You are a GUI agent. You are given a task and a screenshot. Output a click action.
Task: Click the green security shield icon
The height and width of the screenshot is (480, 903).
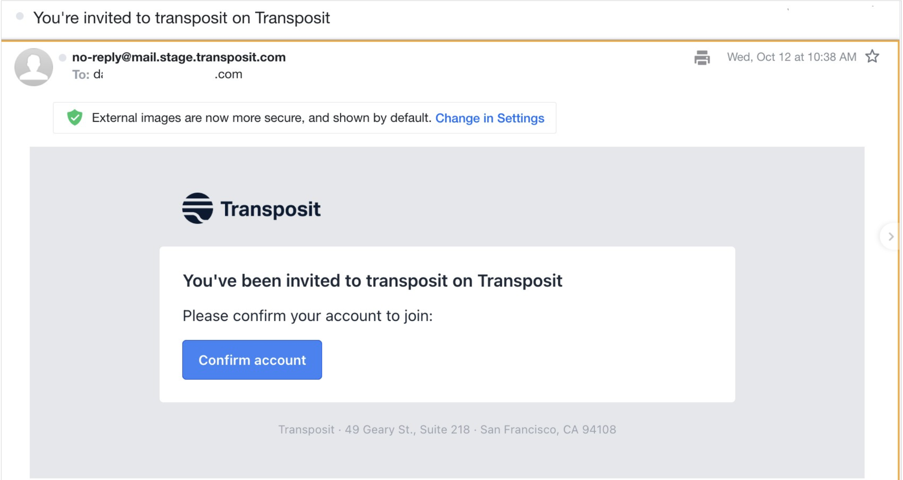pyautogui.click(x=75, y=118)
